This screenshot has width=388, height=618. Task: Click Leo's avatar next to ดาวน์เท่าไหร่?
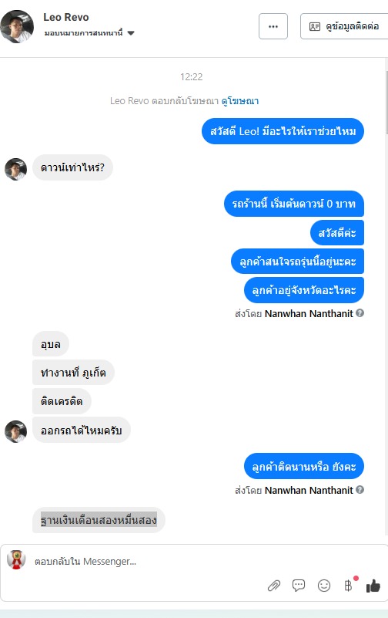click(15, 170)
